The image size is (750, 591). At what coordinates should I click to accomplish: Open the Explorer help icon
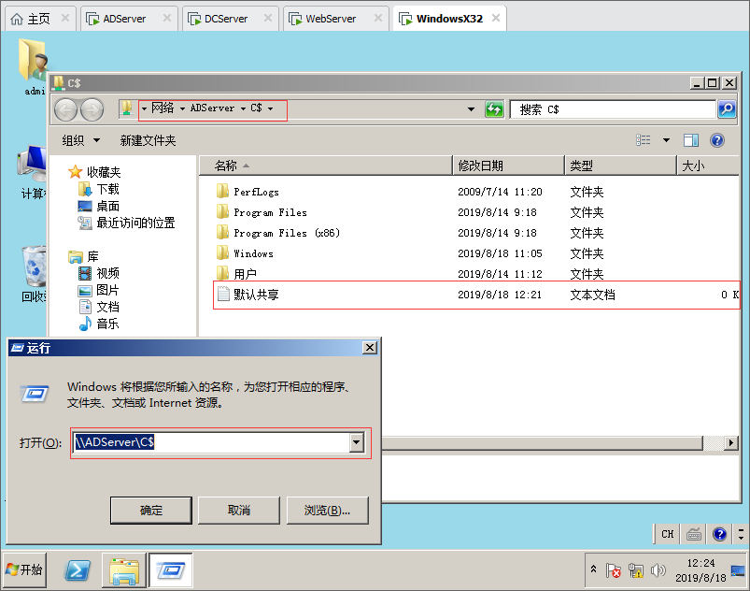click(x=717, y=140)
